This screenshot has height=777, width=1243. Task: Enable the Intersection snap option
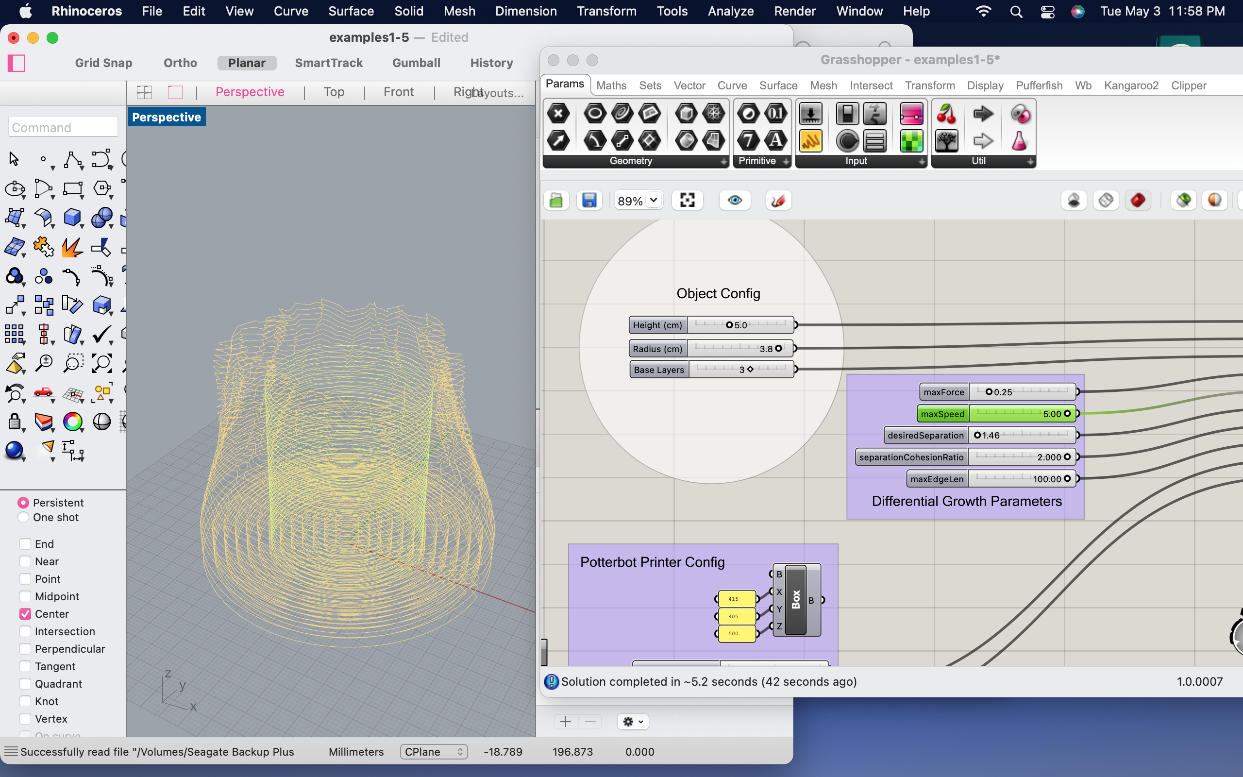(x=24, y=631)
